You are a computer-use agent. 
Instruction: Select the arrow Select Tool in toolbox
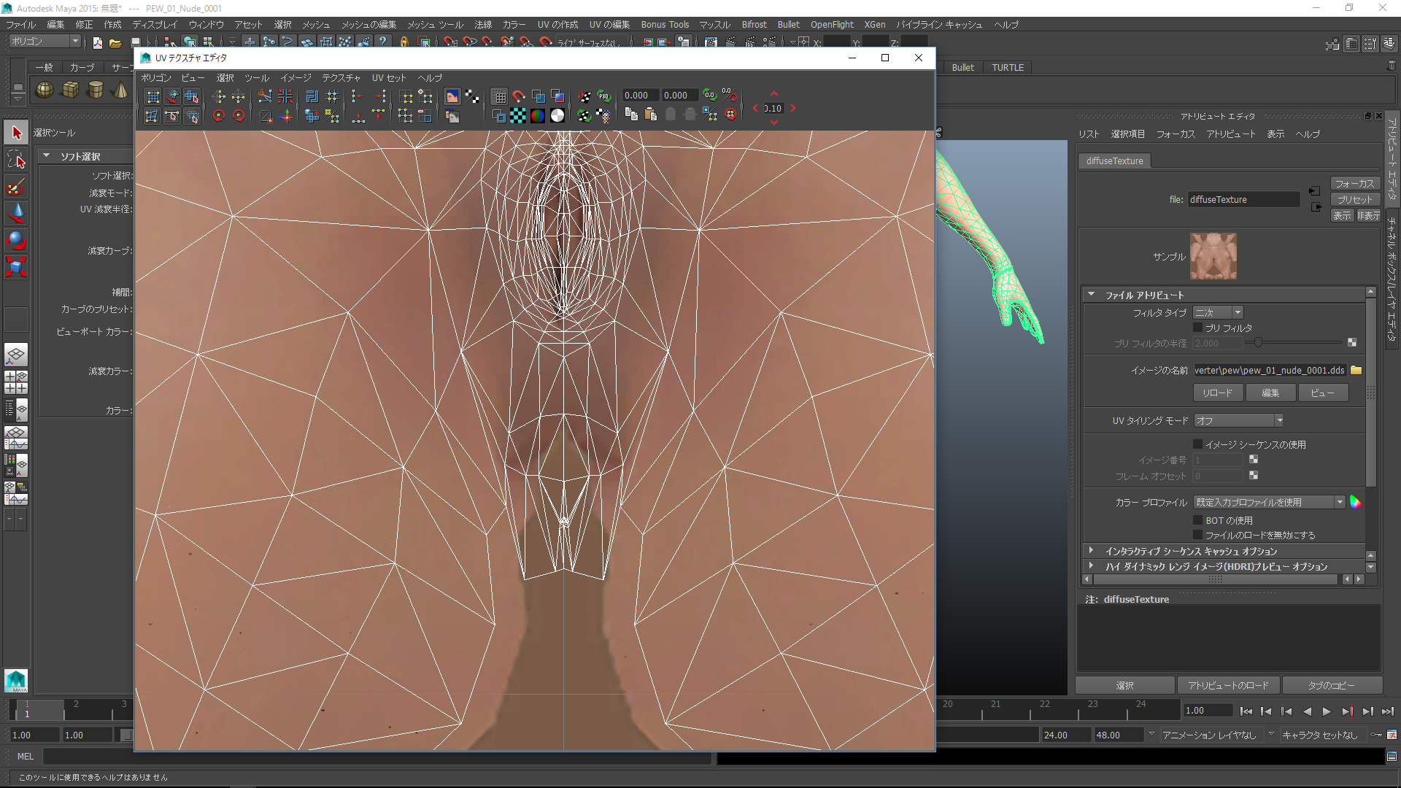[16, 133]
